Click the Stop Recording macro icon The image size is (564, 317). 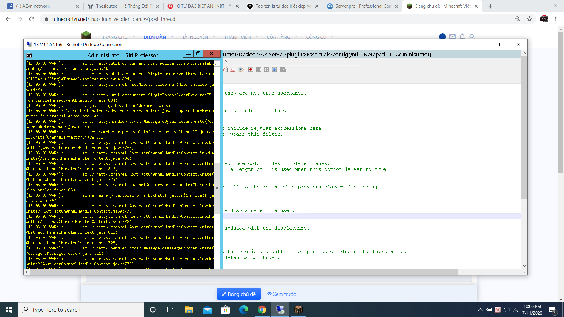[x=258, y=70]
